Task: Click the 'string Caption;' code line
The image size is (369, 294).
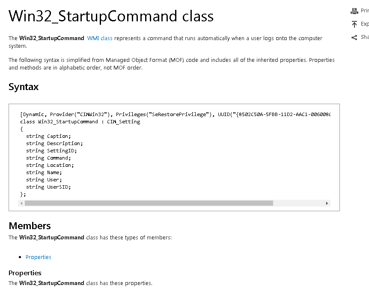Action: [x=48, y=136]
